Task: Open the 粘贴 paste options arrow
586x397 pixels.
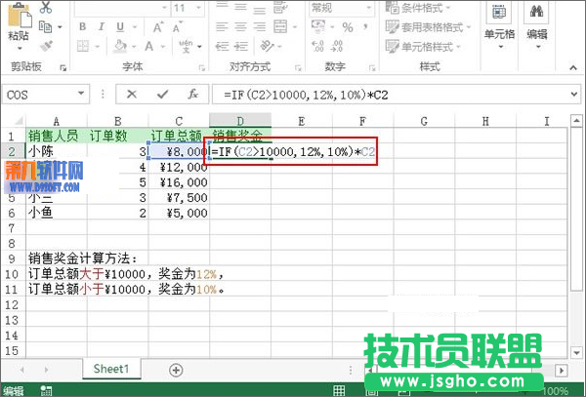Action: [20, 49]
